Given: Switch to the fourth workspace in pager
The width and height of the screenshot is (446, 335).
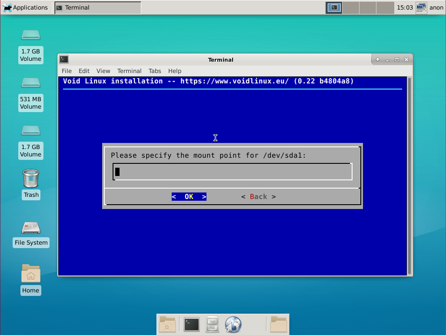Looking at the screenshot, I should 385,8.
